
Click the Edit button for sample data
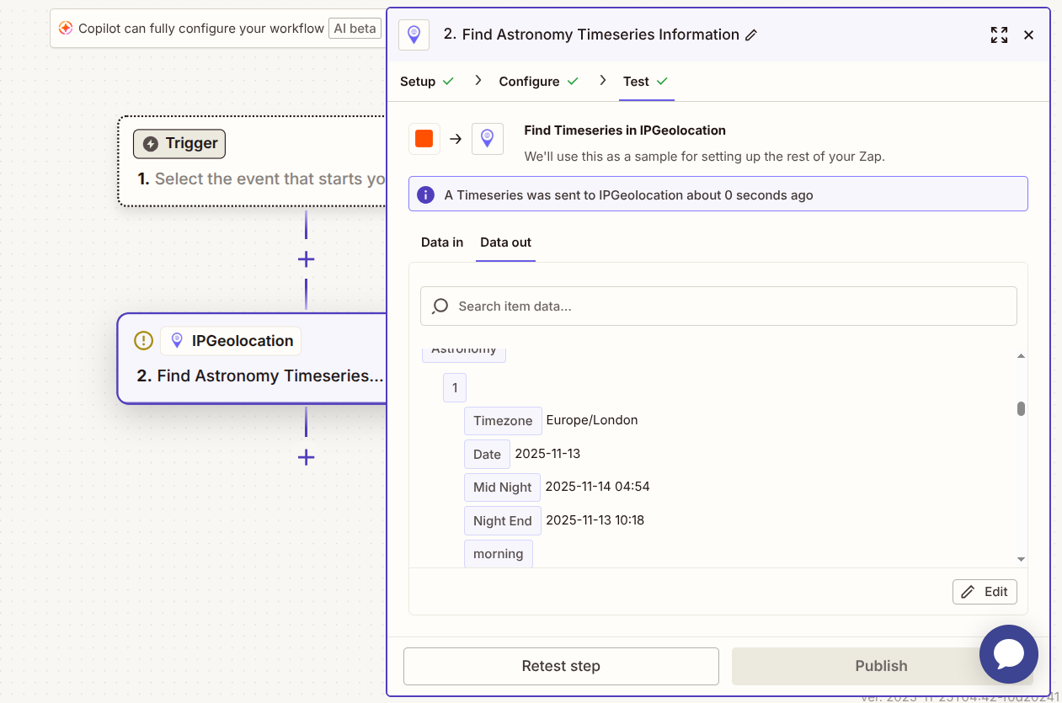[985, 592]
